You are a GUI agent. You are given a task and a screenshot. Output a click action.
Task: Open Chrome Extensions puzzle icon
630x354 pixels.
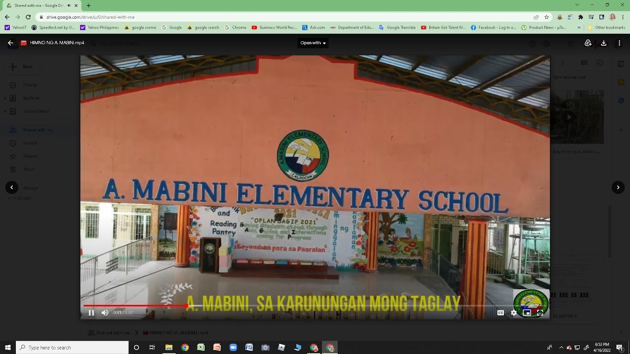580,17
